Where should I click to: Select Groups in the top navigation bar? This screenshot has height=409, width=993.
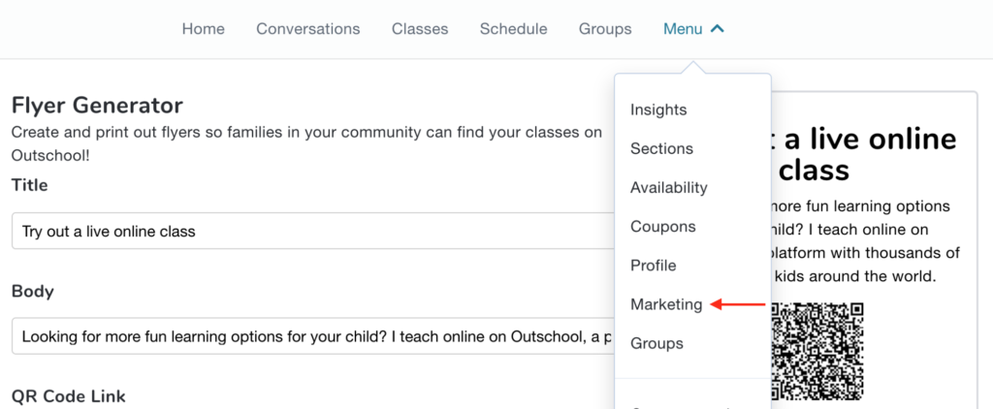pyautogui.click(x=605, y=29)
